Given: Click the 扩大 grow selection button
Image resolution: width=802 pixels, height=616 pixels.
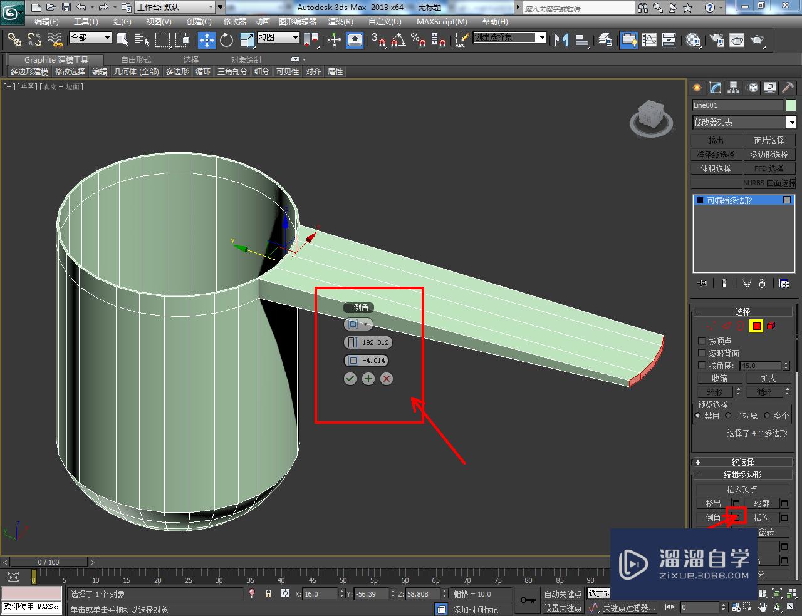Looking at the screenshot, I should [768, 378].
